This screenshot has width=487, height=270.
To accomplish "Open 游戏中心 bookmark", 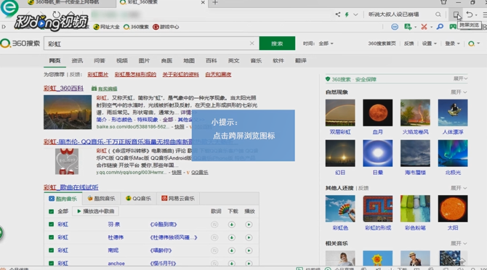I will pos(166,27).
